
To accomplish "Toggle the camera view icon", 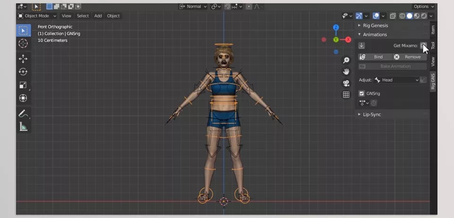I will 346,83.
